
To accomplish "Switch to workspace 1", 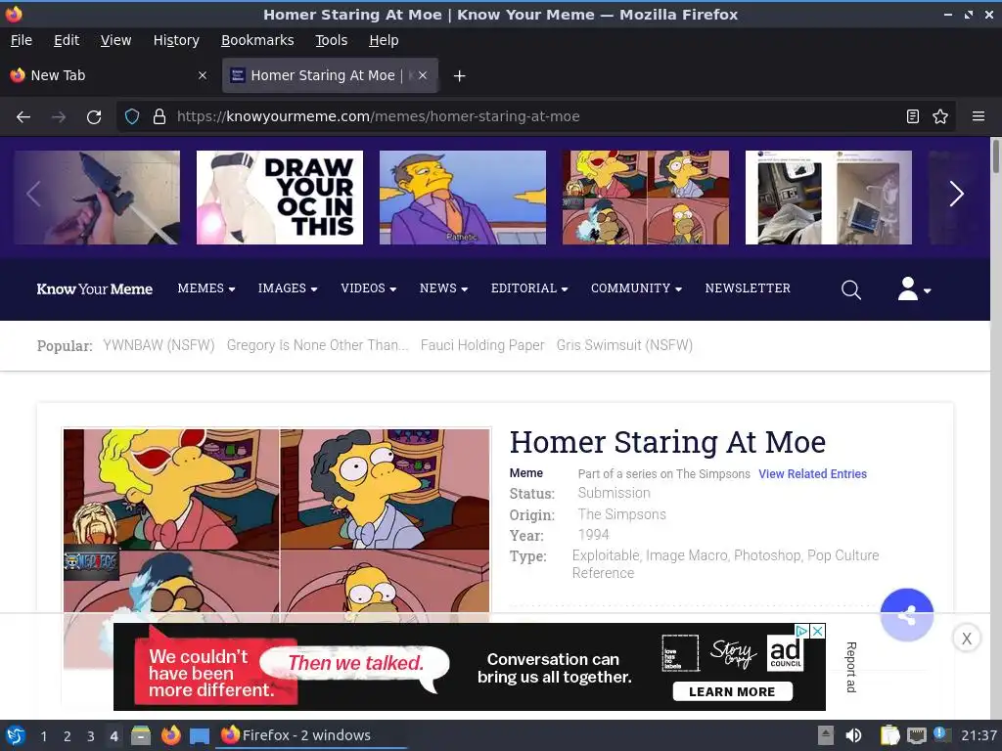I will pos(43,736).
